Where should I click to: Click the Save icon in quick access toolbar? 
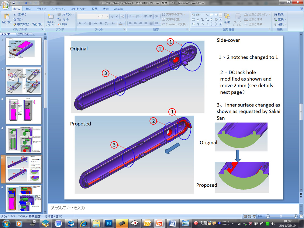click(14, 2)
